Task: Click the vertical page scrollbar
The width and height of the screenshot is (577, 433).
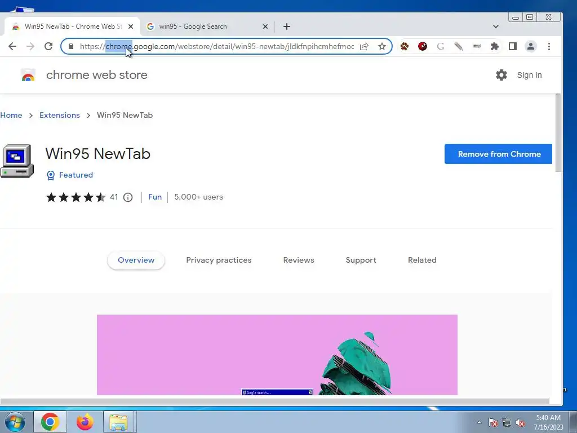Action: (x=558, y=132)
